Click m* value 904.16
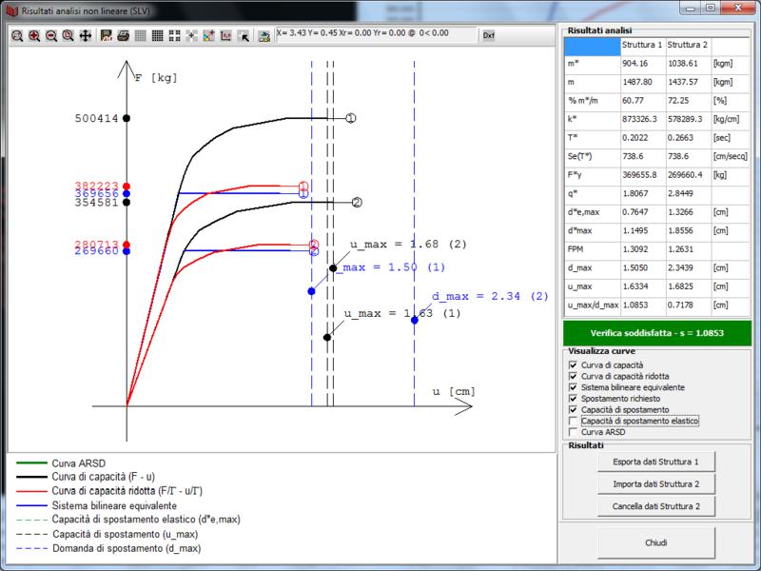The height and width of the screenshot is (571, 761). (643, 64)
